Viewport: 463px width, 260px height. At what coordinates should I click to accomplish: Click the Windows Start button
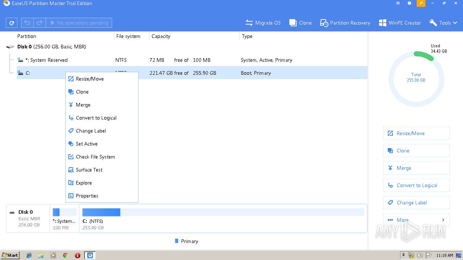tap(10, 255)
